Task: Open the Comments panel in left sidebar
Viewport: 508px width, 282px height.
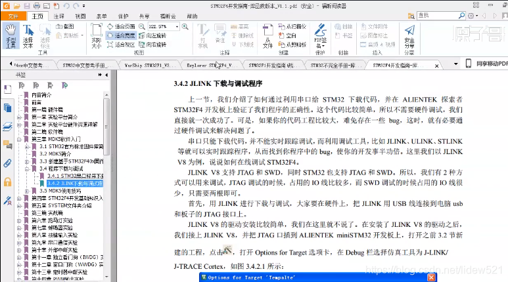Action: tap(7, 144)
